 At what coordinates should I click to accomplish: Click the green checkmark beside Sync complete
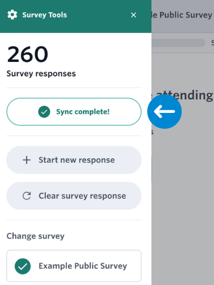44,112
